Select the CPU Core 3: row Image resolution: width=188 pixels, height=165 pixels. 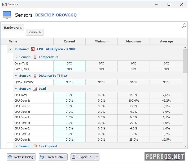tap(98, 112)
